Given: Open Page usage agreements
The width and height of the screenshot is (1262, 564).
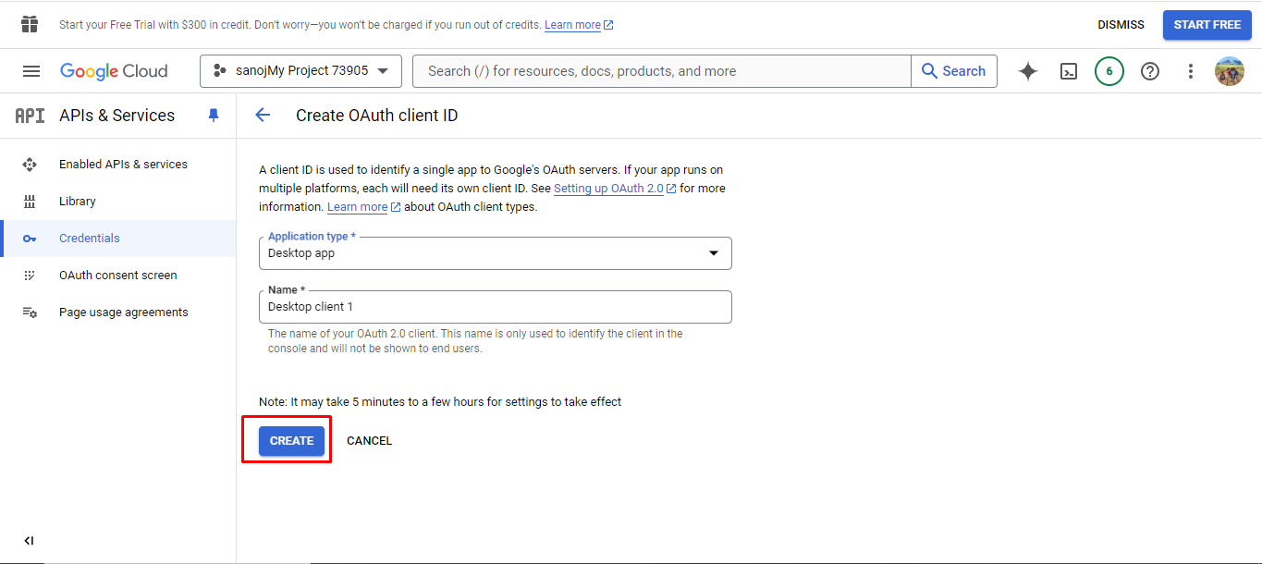Looking at the screenshot, I should click(123, 313).
